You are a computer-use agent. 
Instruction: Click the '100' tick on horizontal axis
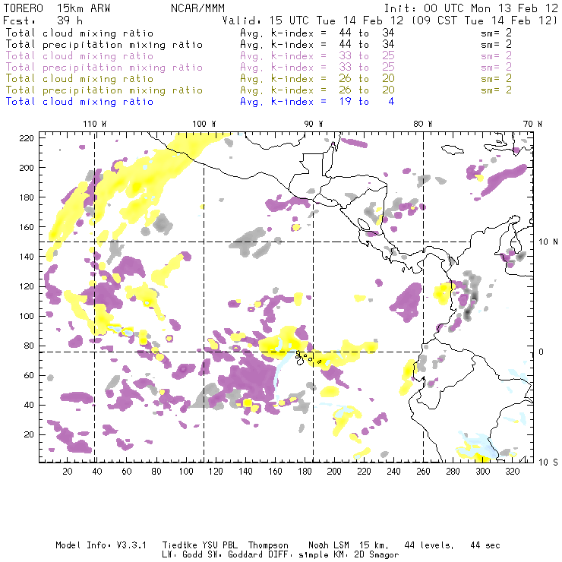[186, 472]
